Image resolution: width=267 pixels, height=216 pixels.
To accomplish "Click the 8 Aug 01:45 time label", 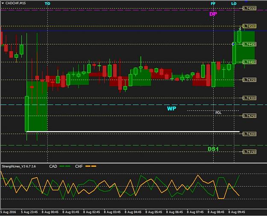I will pos(71,212).
